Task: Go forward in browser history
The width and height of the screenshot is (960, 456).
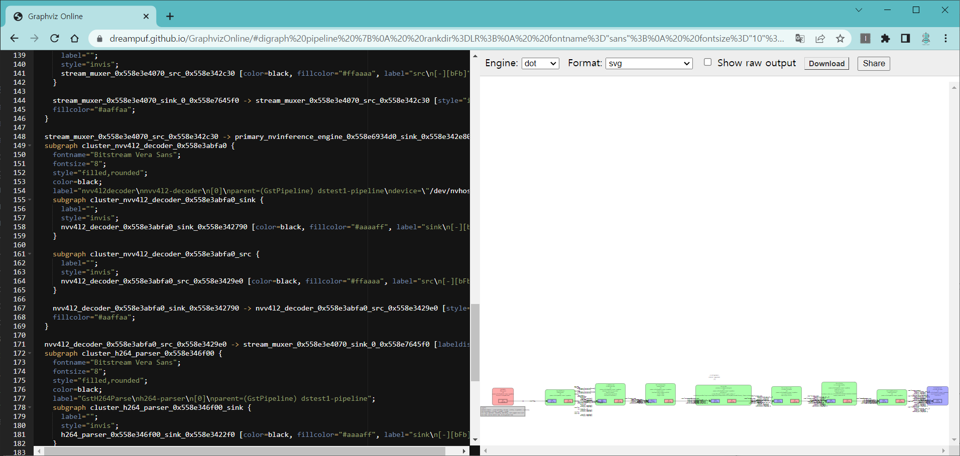Action: click(x=34, y=39)
